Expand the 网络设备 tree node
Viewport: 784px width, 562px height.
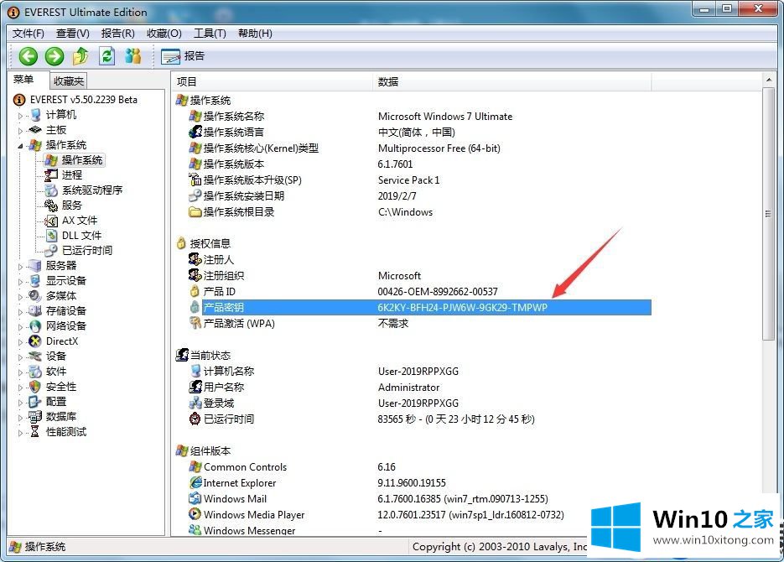tap(20, 326)
